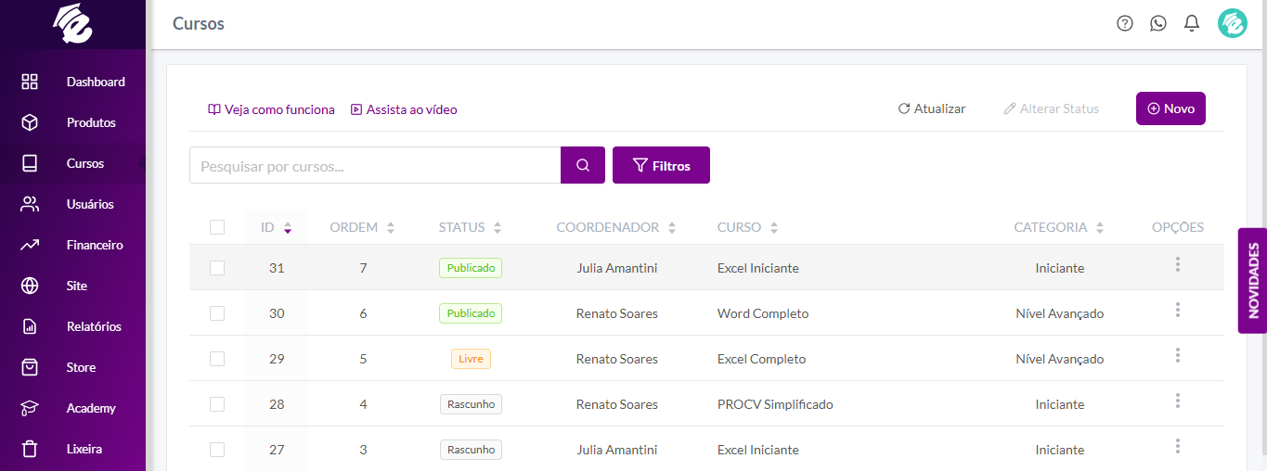This screenshot has height=471, width=1267.
Task: Click Julia Amantini in row ID 31
Action: (616, 268)
